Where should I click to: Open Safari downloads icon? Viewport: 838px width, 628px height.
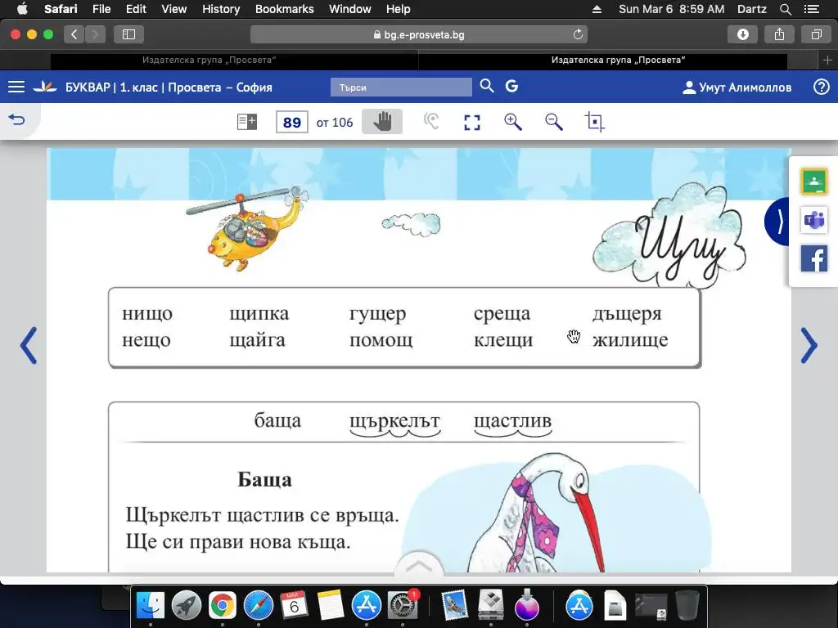tap(743, 34)
